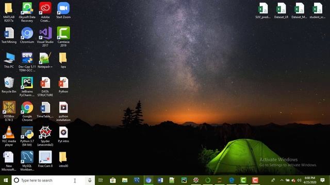The image size is (330, 185).
Task: Select the Notepad++ desktop shortcut
Action: (45, 58)
